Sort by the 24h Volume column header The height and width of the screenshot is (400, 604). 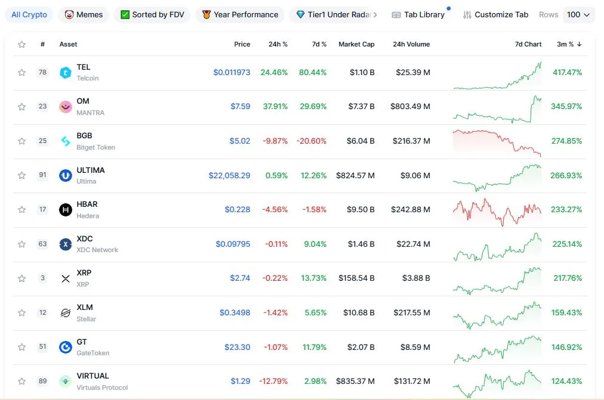411,44
